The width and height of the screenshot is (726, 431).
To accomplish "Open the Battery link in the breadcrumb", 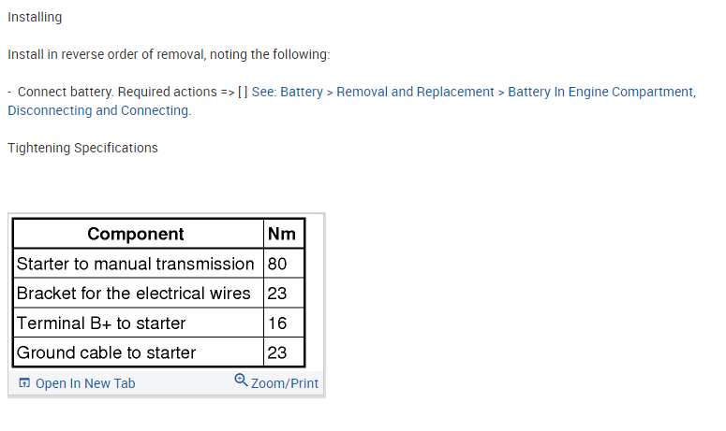I will click(302, 92).
